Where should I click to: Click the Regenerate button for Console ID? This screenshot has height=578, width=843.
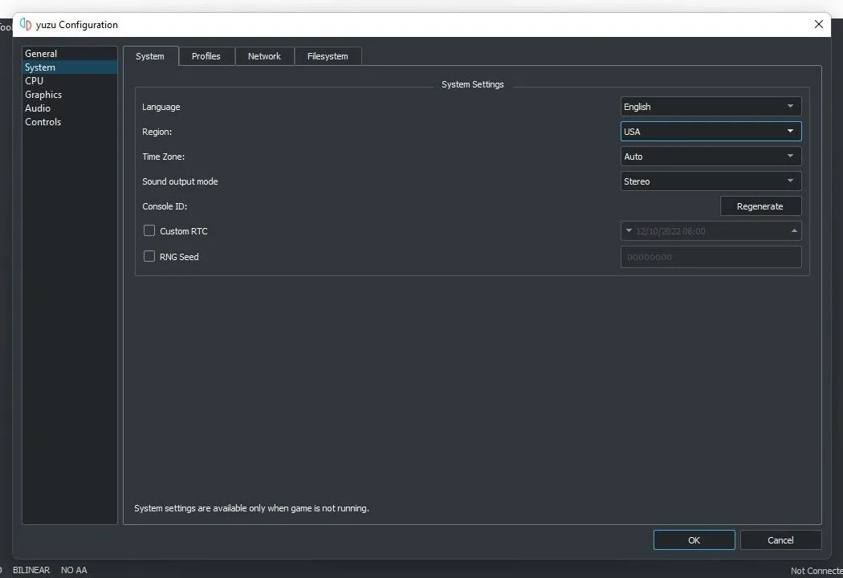tap(760, 206)
